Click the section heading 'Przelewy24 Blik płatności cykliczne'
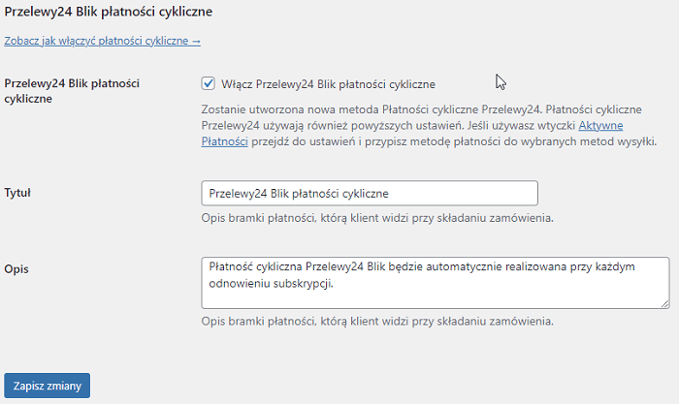 [109, 12]
